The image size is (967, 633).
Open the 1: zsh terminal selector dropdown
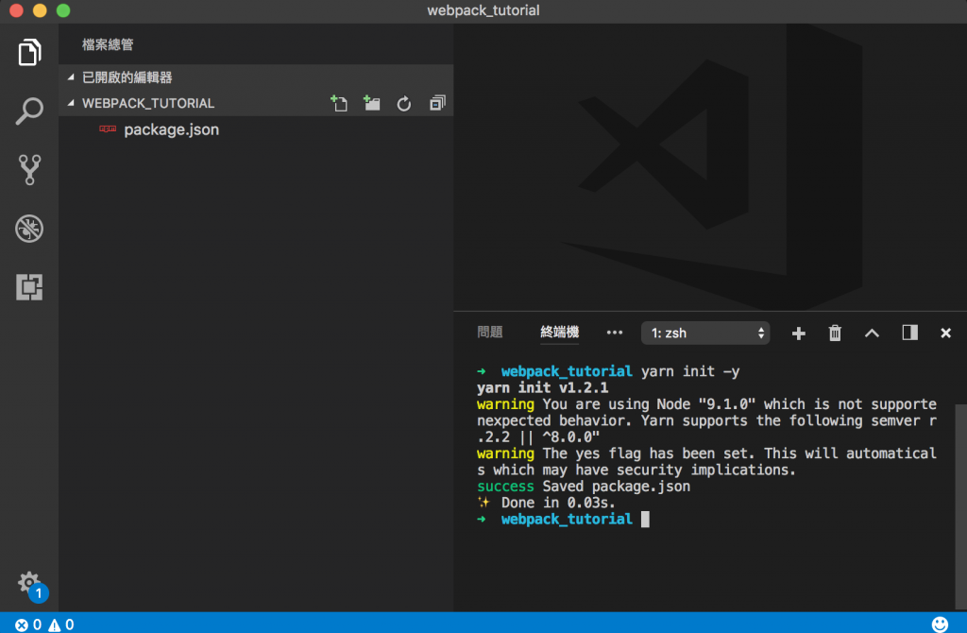tap(705, 334)
